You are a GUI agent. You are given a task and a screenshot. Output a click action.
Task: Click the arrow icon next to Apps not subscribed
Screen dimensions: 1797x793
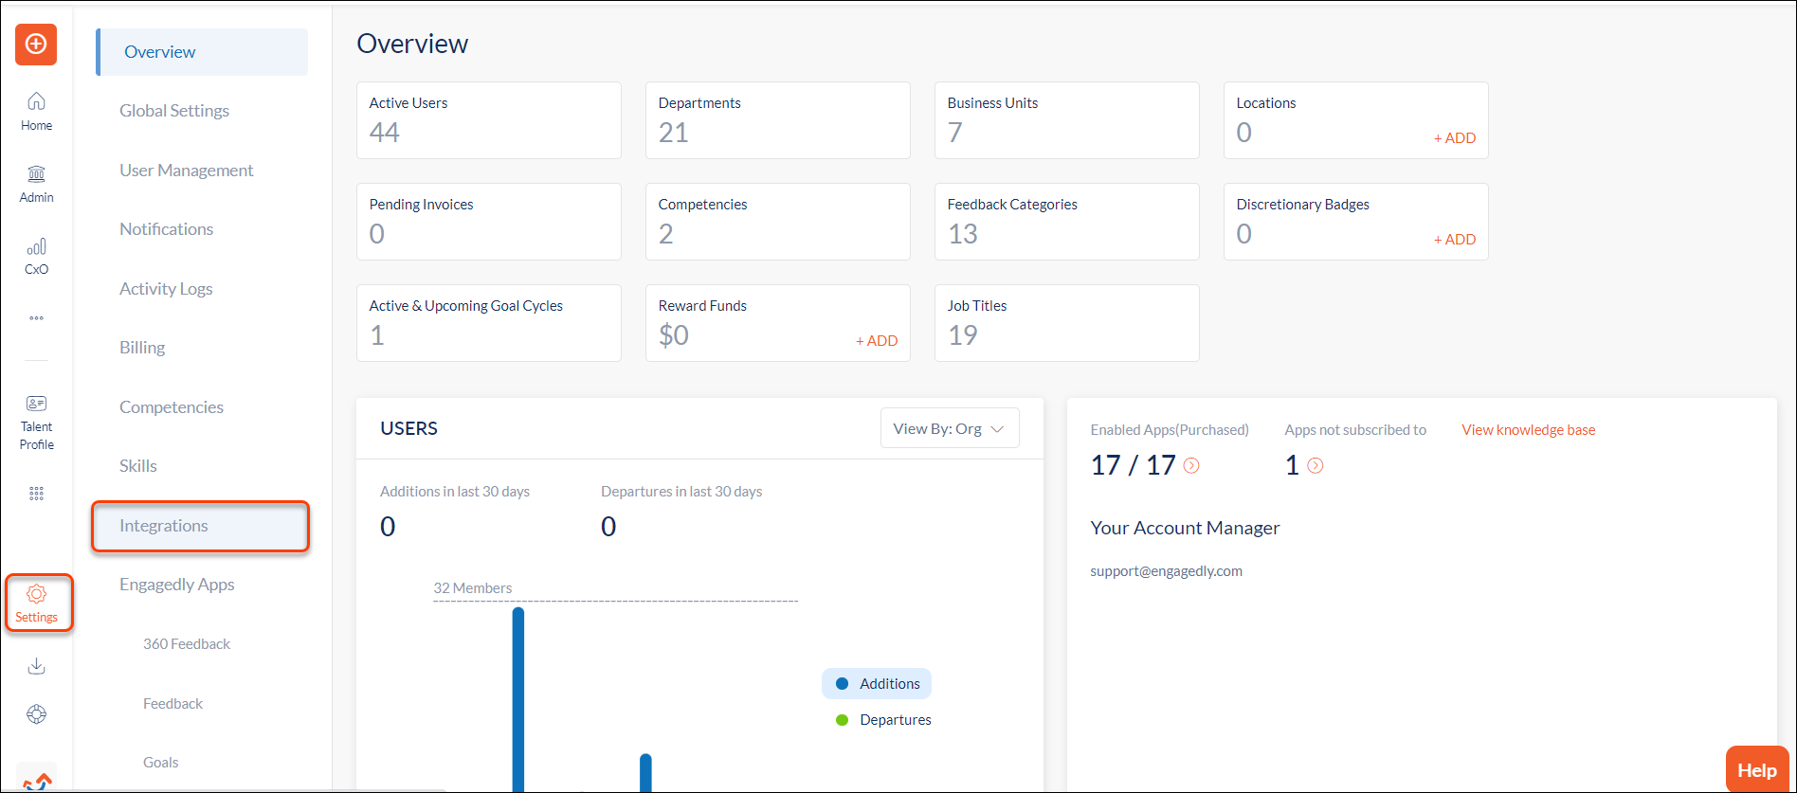tap(1316, 465)
